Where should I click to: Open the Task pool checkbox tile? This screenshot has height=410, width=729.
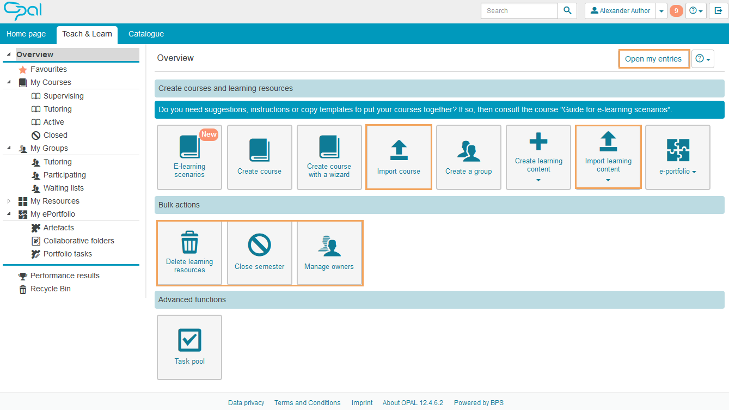coord(189,347)
